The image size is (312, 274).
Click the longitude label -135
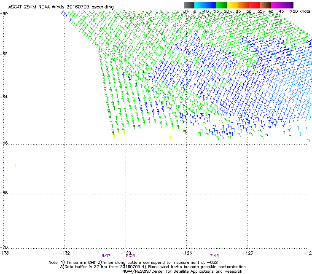4,253
